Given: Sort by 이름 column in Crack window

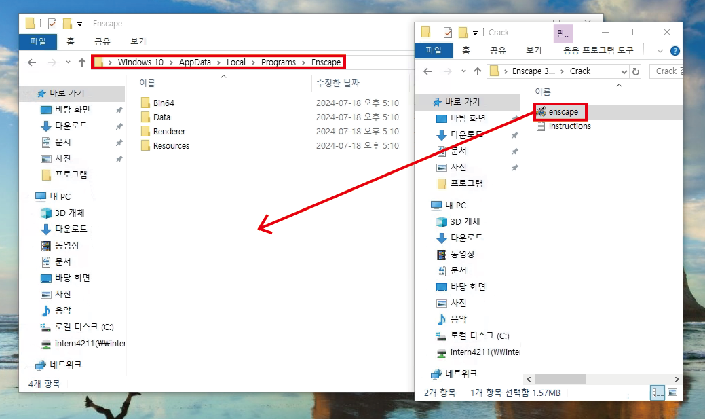Looking at the screenshot, I should tap(543, 92).
